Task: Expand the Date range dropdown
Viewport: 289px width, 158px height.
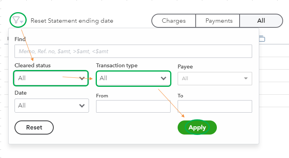Action: pos(51,106)
